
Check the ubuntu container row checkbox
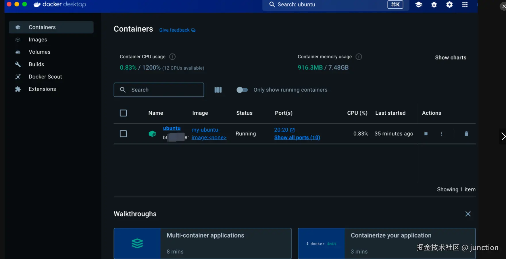click(123, 134)
